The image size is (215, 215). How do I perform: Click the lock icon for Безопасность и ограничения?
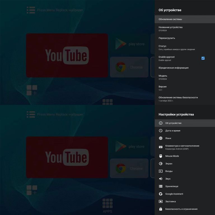[x=161, y=209]
